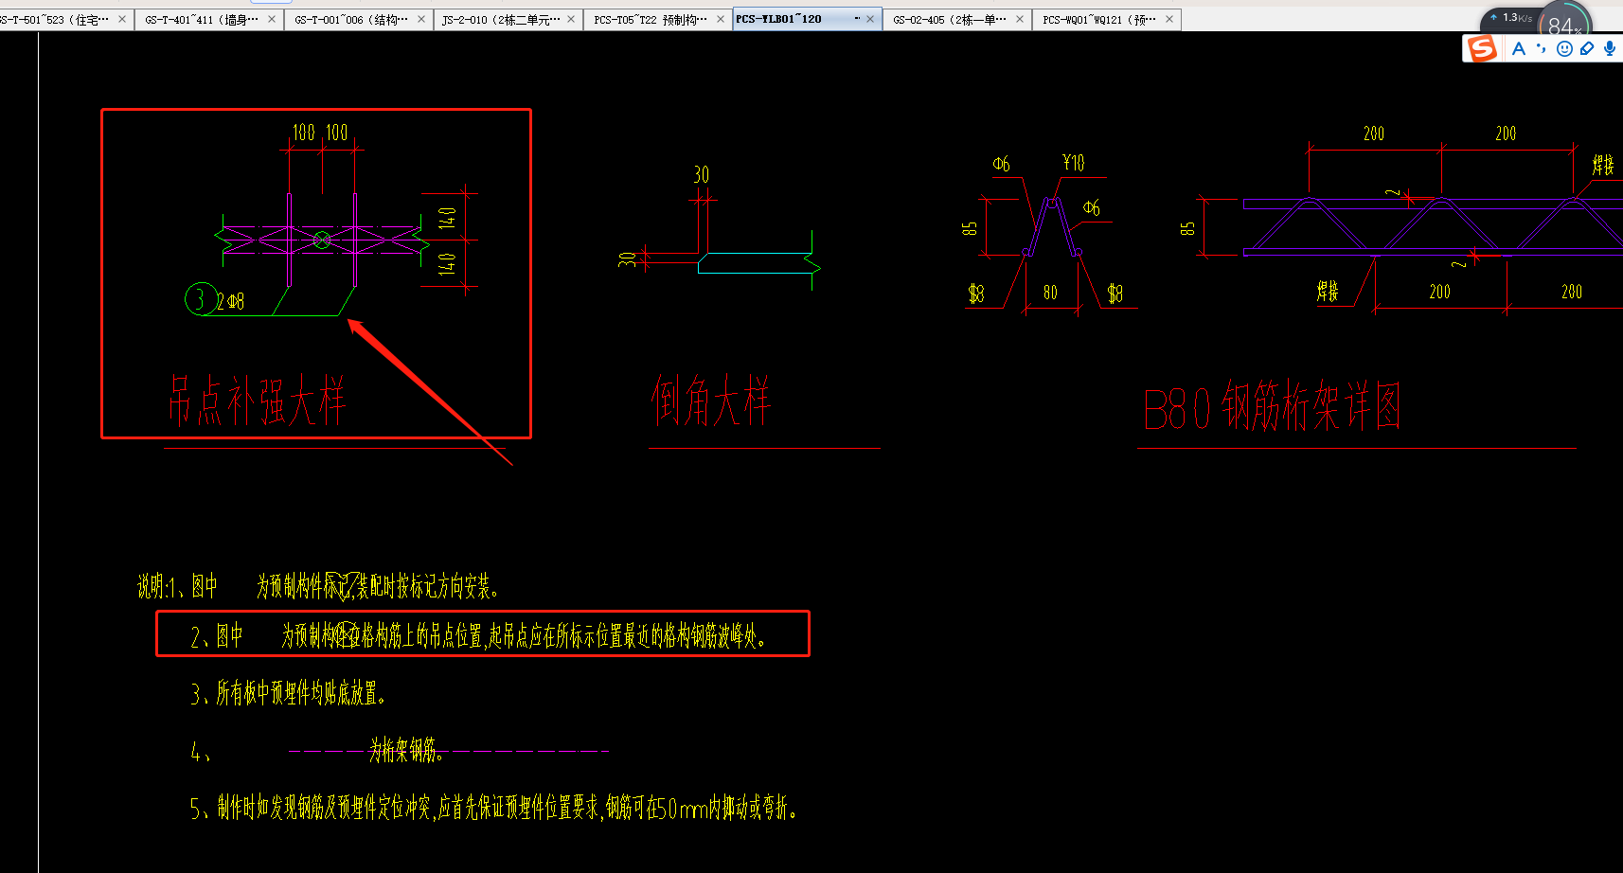The image size is (1623, 873).
Task: Select the lower 140 vertical dimension
Action: point(448,263)
